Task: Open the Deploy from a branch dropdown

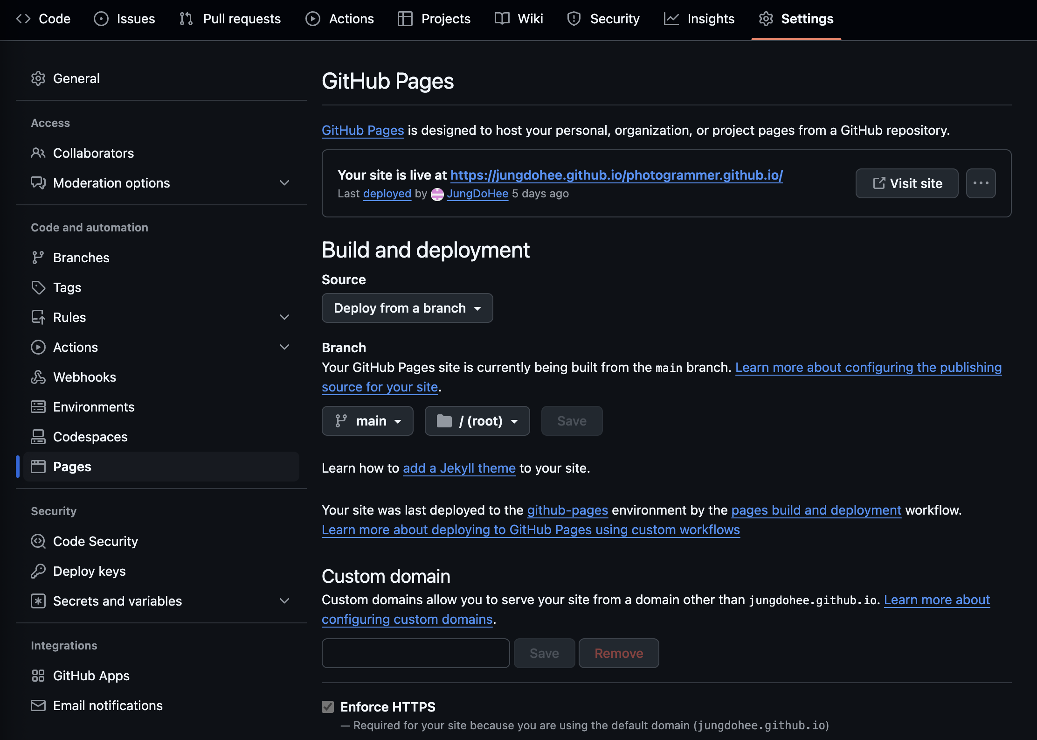Action: (x=407, y=308)
